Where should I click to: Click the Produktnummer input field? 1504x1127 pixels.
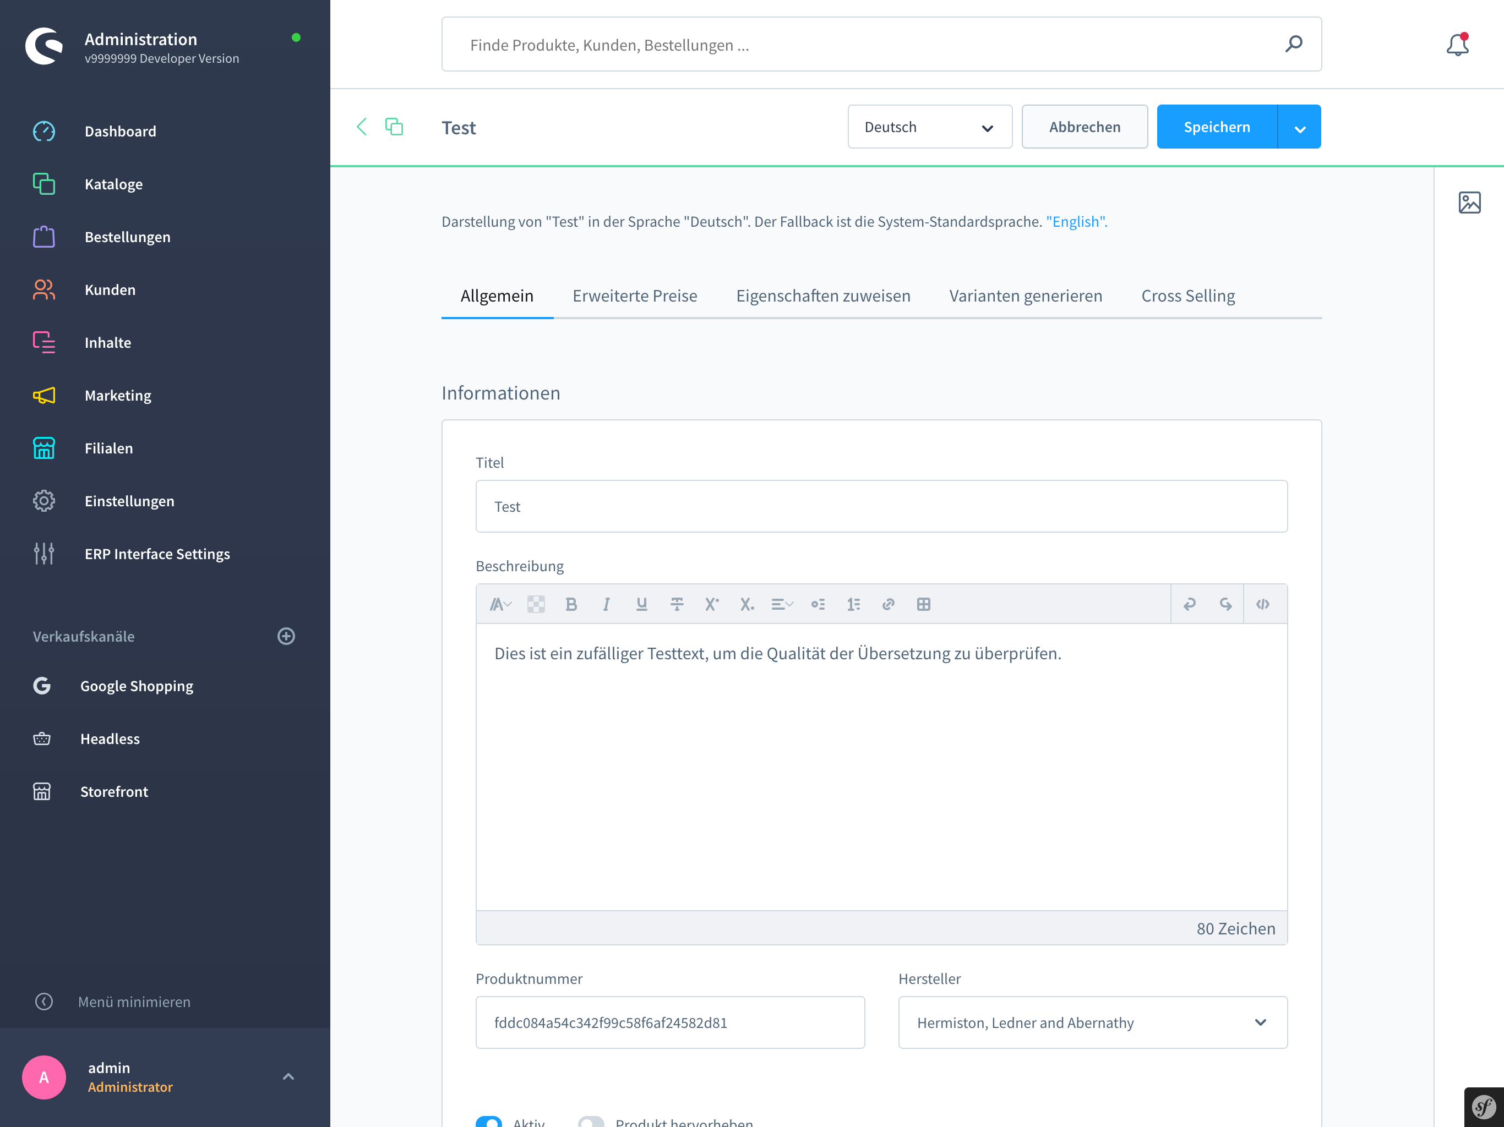pyautogui.click(x=670, y=1022)
